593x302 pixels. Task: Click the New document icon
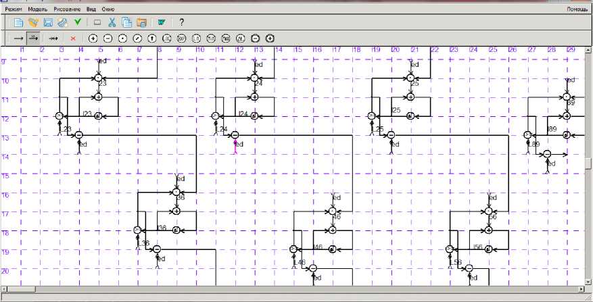19,22
